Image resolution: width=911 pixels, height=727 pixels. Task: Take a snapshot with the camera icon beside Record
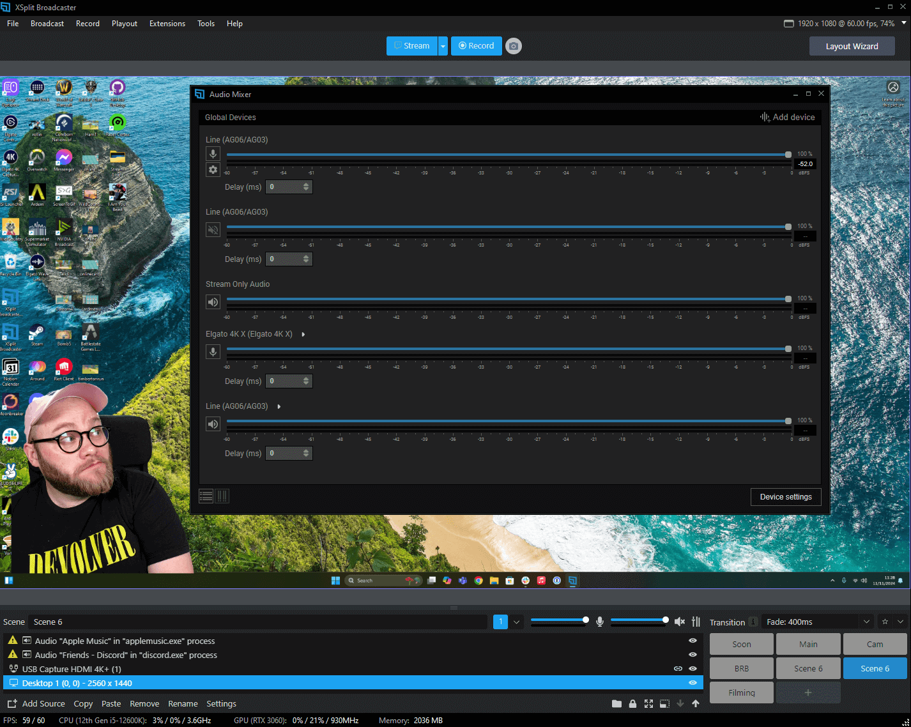tap(514, 46)
